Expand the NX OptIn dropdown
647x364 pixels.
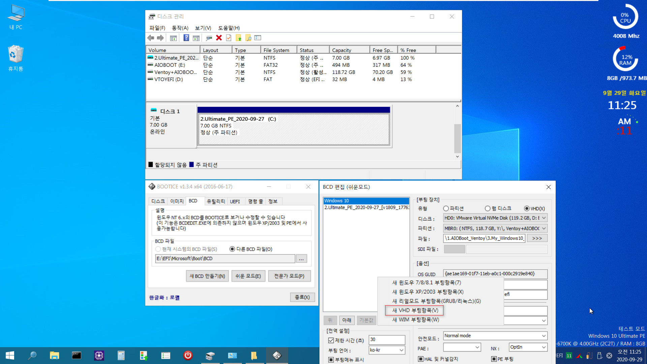point(544,347)
